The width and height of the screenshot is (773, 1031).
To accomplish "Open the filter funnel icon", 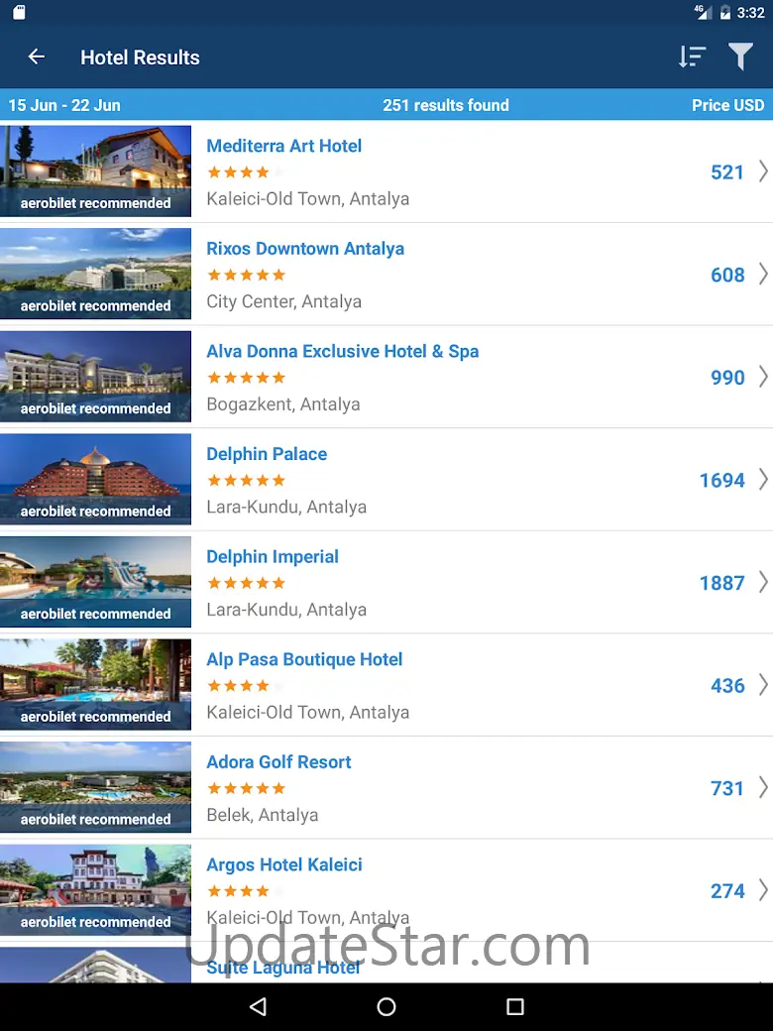I will pyautogui.click(x=740, y=57).
